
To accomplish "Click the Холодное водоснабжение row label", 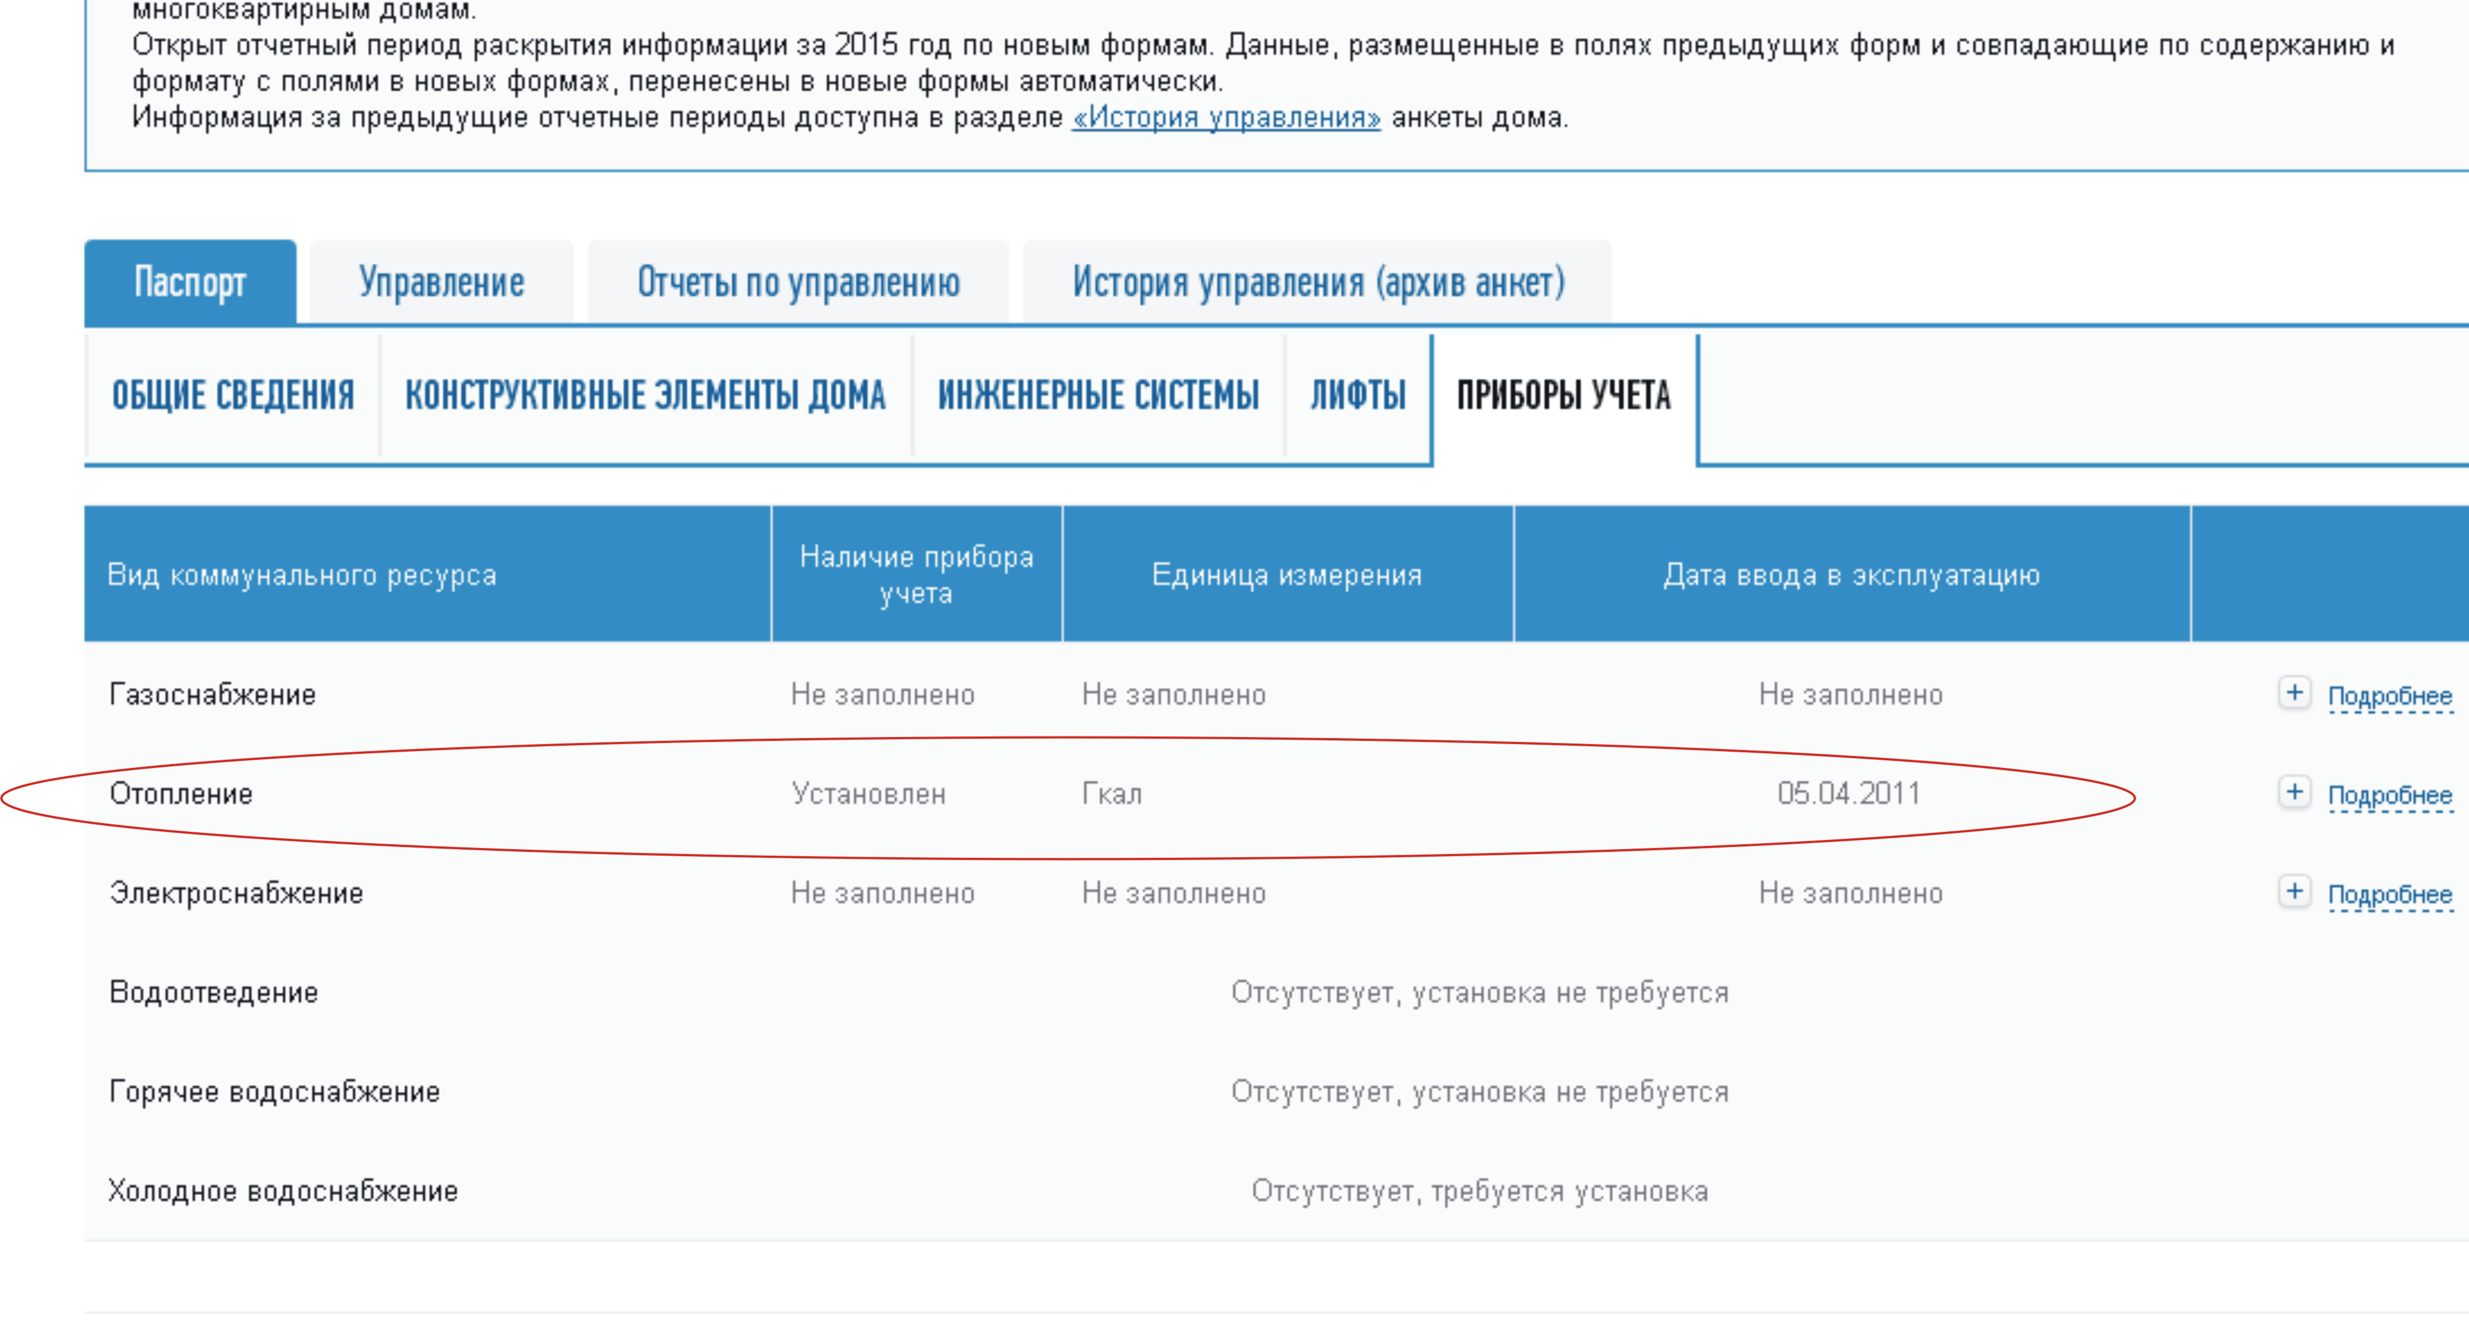I will tap(283, 1191).
